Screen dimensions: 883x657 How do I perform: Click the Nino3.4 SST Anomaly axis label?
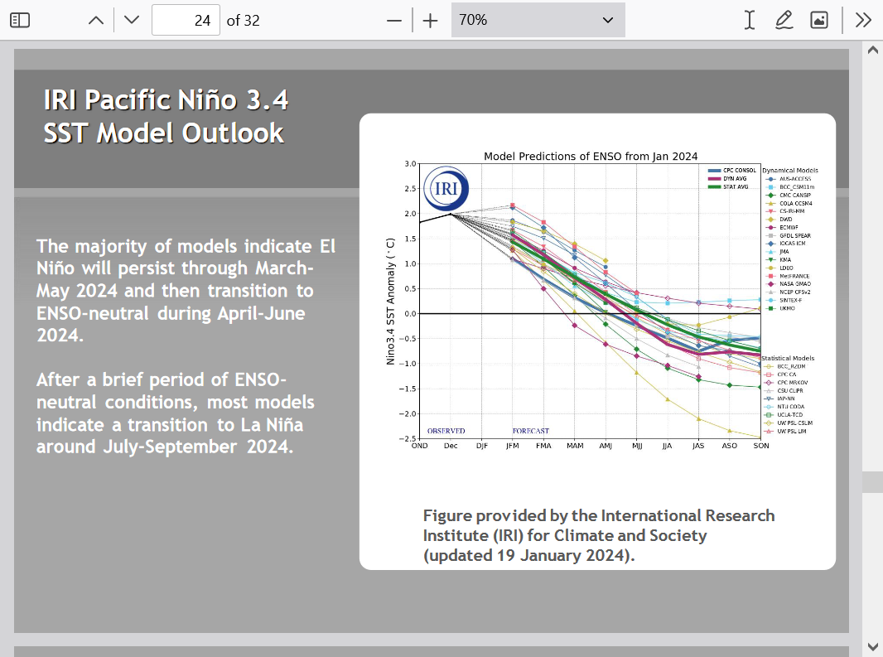tap(390, 301)
